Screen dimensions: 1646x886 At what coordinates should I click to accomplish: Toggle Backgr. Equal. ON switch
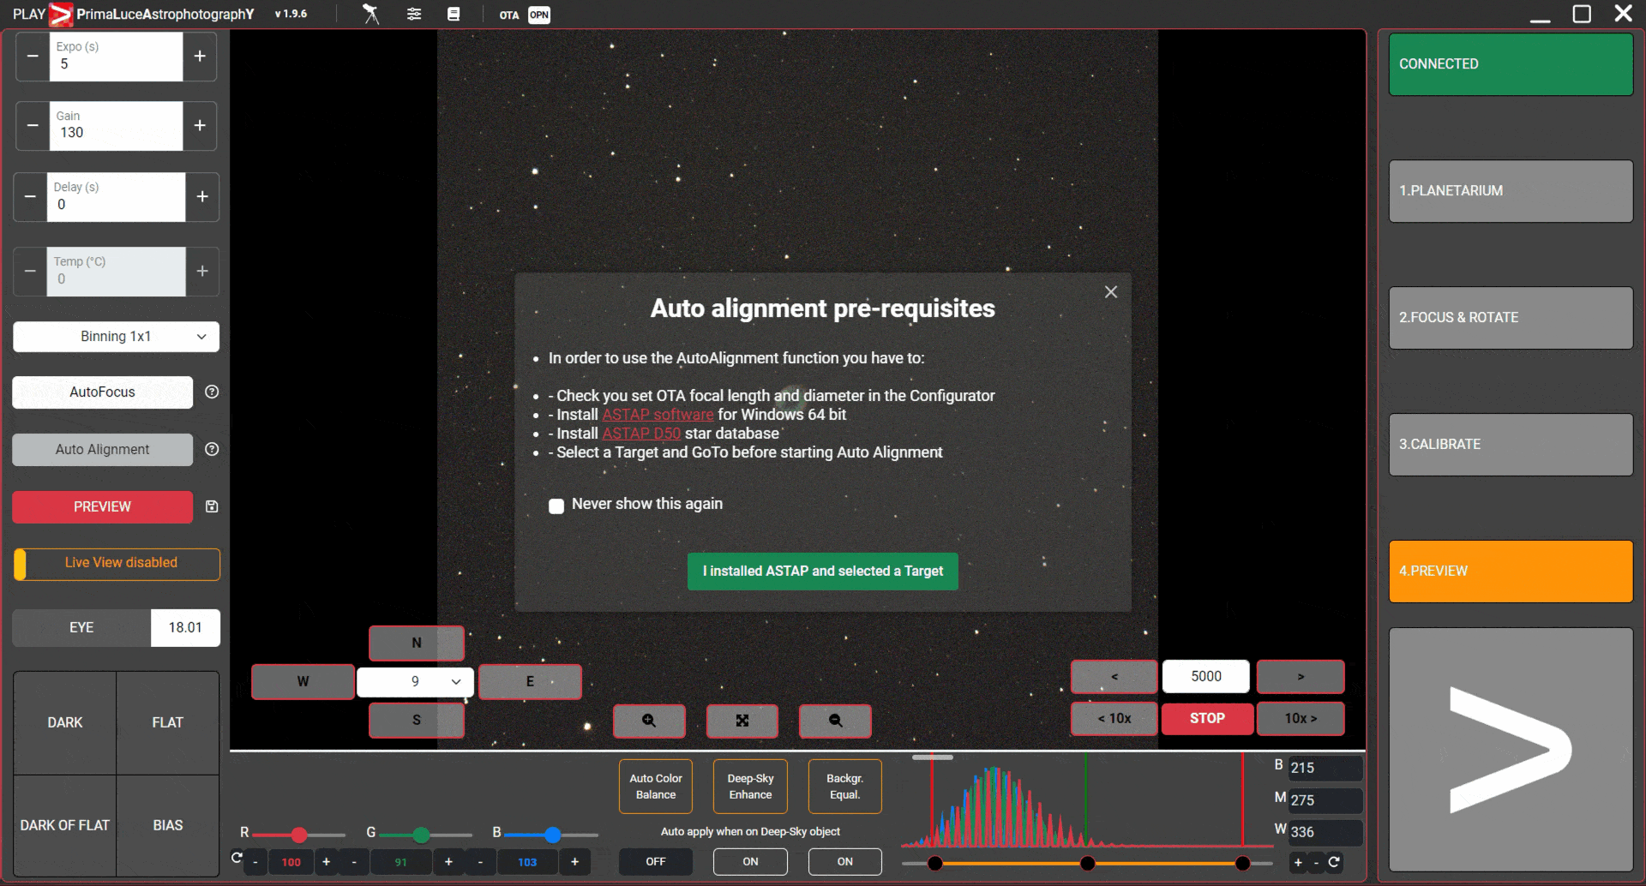(845, 862)
